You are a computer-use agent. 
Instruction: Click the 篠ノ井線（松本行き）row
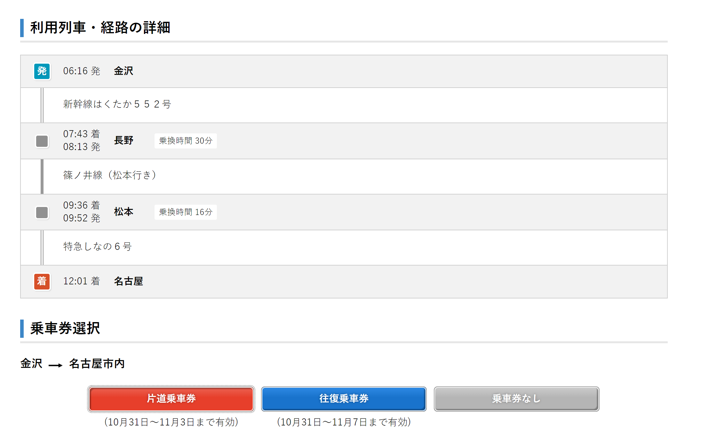[x=110, y=175]
